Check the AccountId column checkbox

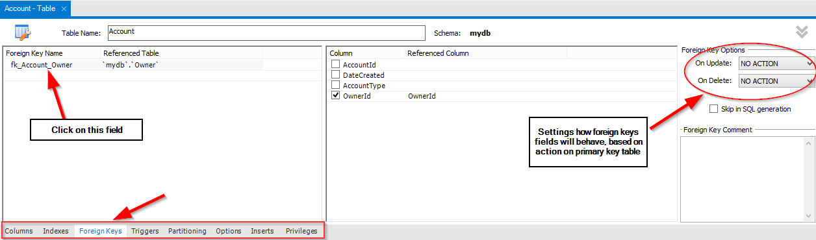coord(335,64)
